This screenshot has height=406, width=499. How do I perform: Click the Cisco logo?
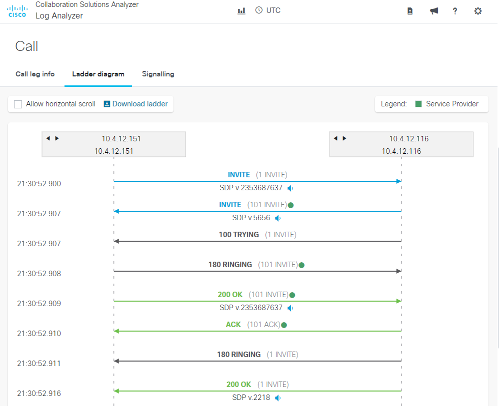pyautogui.click(x=17, y=11)
